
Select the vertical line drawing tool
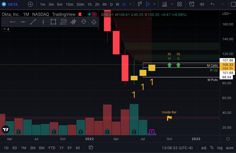point(43,22)
